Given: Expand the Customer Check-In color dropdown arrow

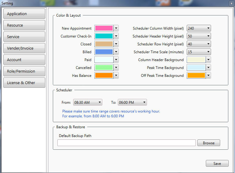Looking at the screenshot, I should pyautogui.click(x=116, y=36).
